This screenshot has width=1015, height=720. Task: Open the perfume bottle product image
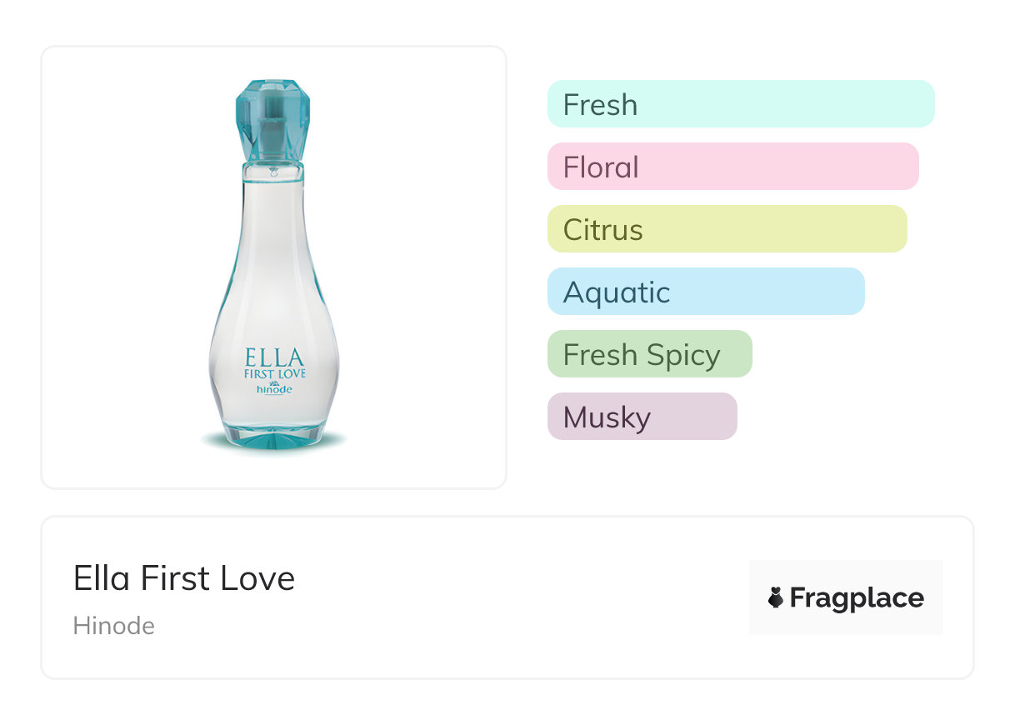[274, 267]
